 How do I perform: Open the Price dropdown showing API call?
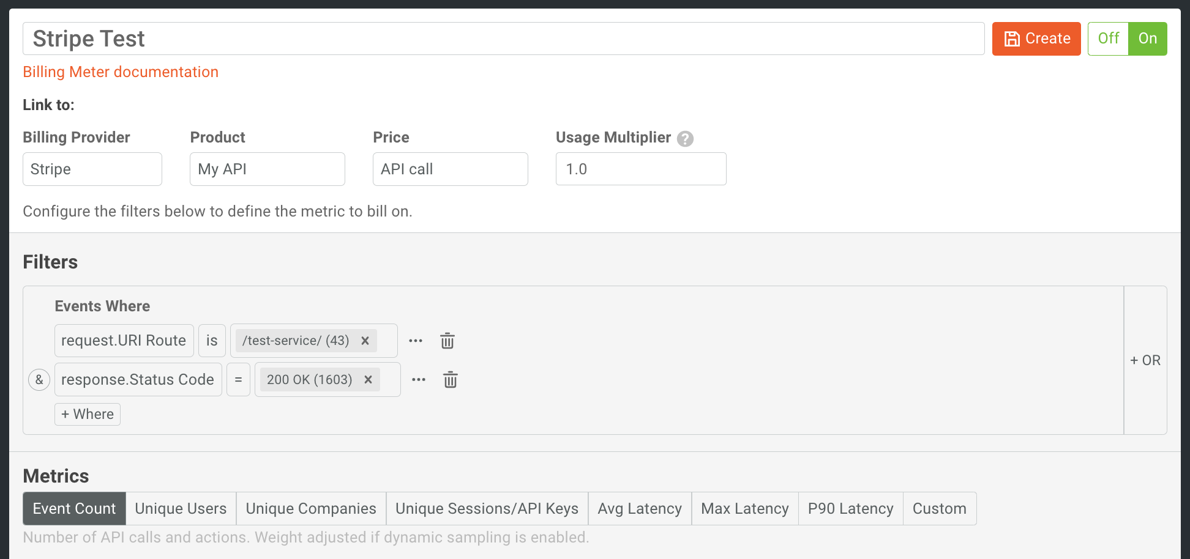pyautogui.click(x=450, y=169)
